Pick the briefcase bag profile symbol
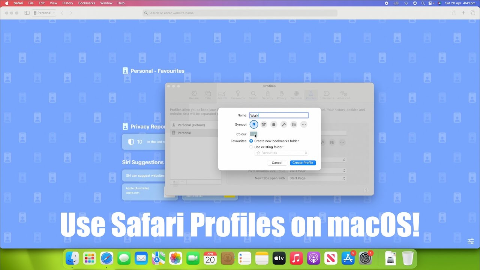Screen dimensions: 480x270 tap(274, 124)
